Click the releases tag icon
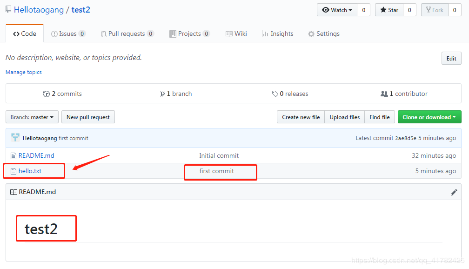469x269 pixels. (x=275, y=94)
